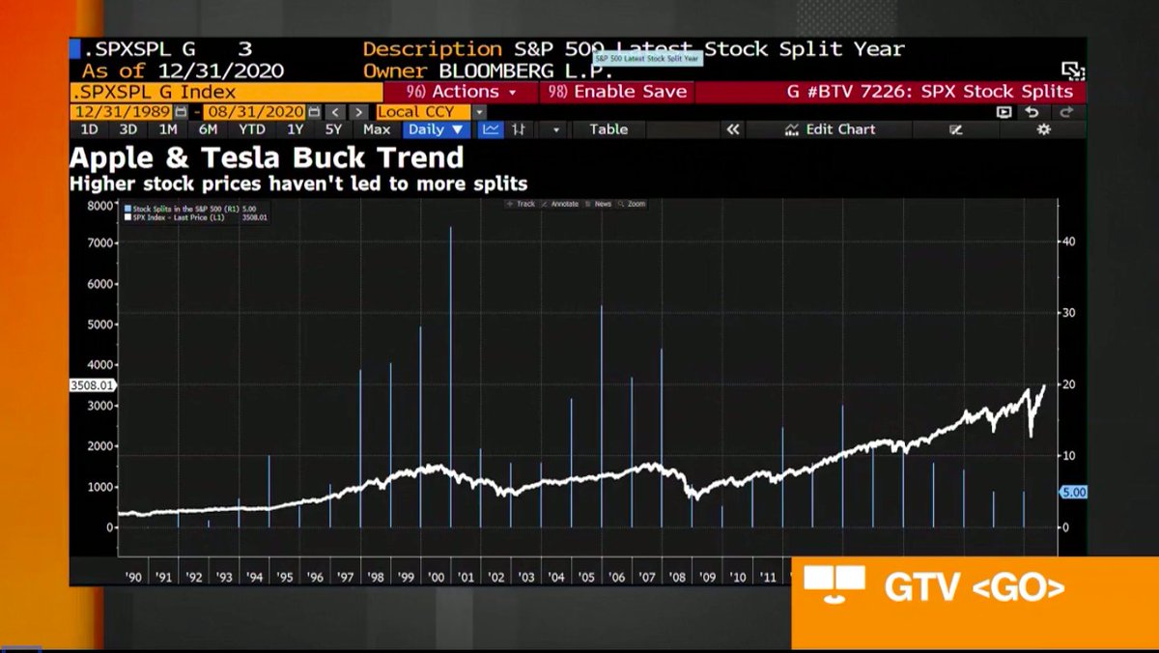
Task: Select the YTD range tab
Action: point(251,129)
